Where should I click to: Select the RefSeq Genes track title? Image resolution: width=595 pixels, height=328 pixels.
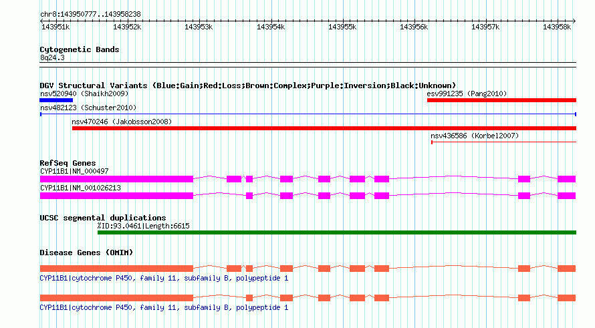(68, 163)
